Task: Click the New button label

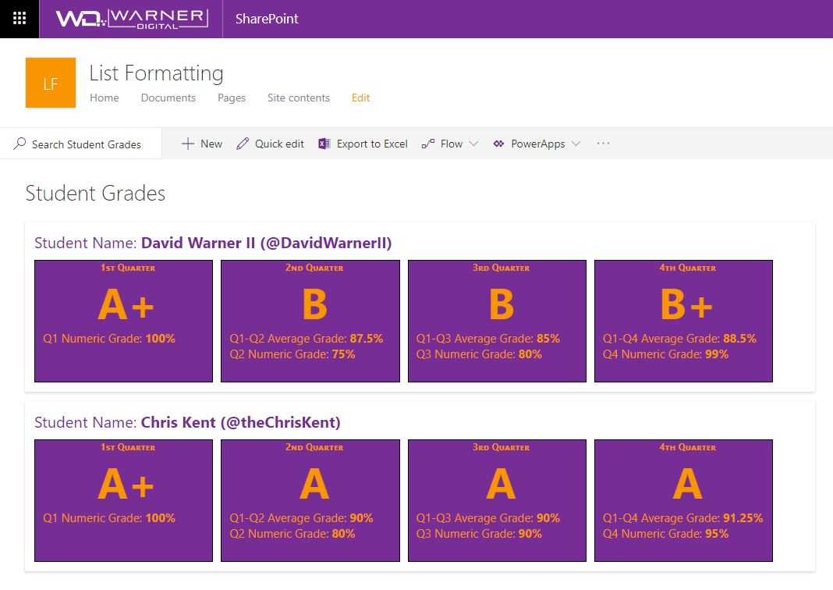Action: [211, 144]
